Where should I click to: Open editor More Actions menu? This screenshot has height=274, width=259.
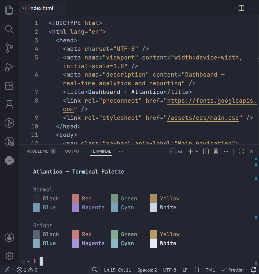coord(251,8)
